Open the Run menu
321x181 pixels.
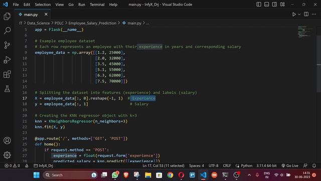pos(81,5)
